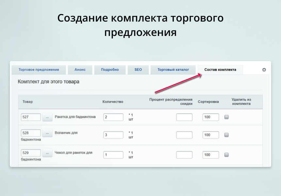Click the browse button next to product 528

pyautogui.click(x=47, y=133)
